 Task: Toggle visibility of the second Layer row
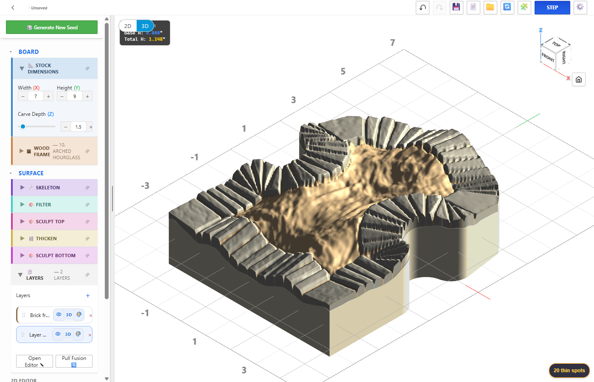point(58,334)
